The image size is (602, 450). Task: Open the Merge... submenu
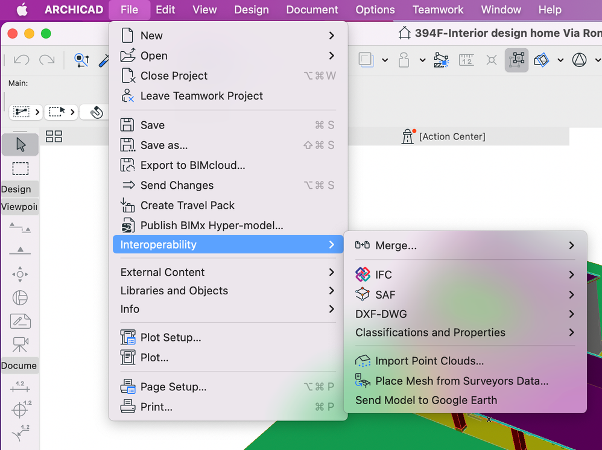point(465,246)
